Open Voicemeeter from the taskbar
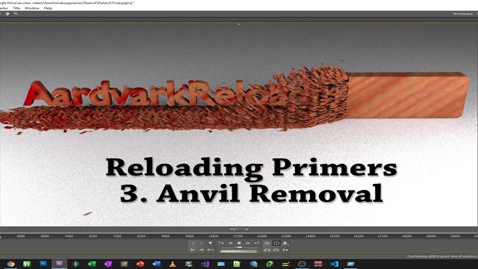 point(318,264)
